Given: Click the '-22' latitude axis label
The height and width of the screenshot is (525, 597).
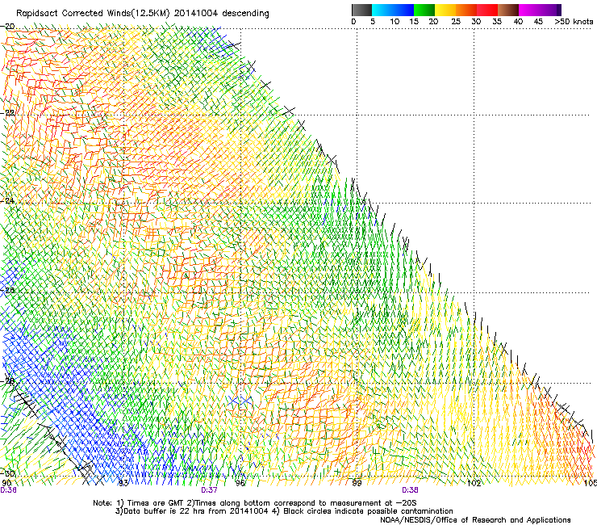Looking at the screenshot, I should pyautogui.click(x=7, y=113).
